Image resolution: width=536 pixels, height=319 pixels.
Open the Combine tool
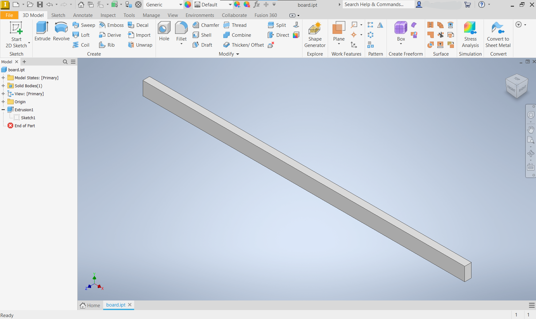click(237, 35)
